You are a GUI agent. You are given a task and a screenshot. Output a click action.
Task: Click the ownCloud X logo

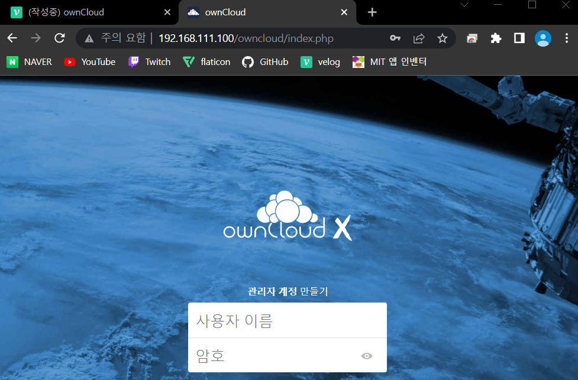(288, 216)
